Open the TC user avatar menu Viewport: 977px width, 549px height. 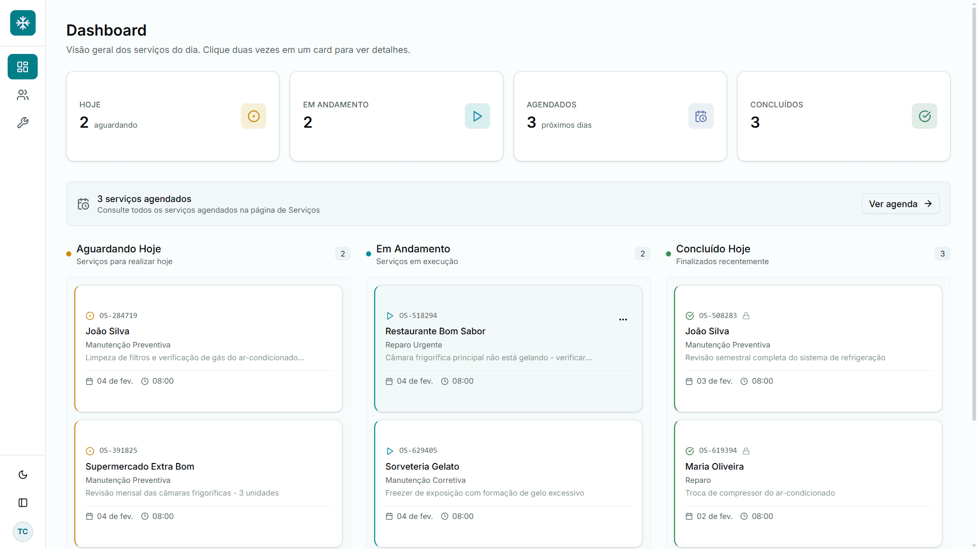[x=23, y=532]
